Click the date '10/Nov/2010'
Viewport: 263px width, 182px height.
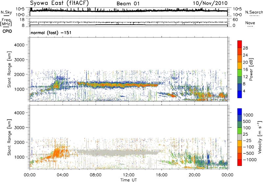[210, 3]
